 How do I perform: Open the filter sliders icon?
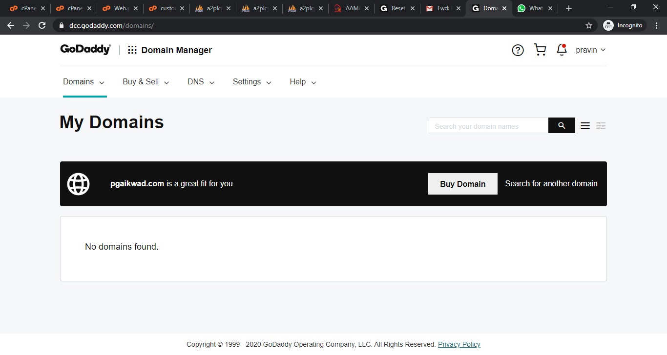601,126
